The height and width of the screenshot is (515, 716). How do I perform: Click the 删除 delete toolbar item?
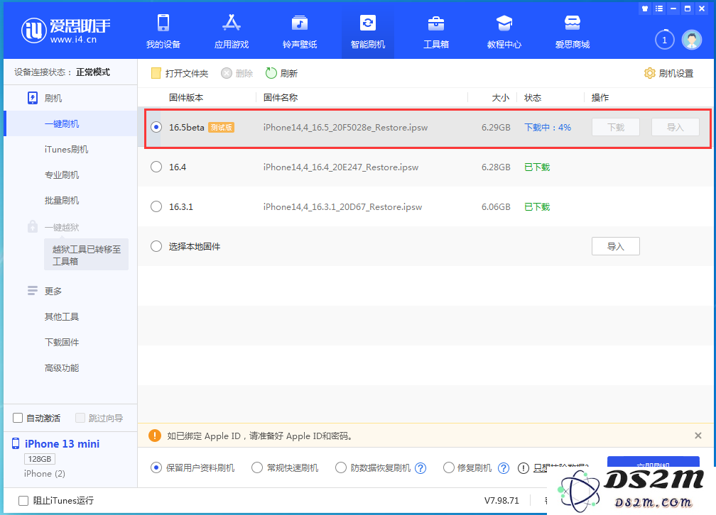pos(237,74)
